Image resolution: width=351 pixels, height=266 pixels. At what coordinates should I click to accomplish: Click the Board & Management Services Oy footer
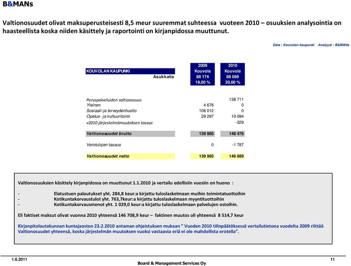coord(172,263)
